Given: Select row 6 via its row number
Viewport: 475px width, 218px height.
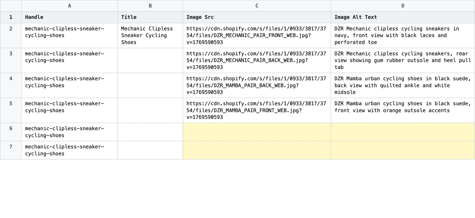Looking at the screenshot, I should [11, 132].
